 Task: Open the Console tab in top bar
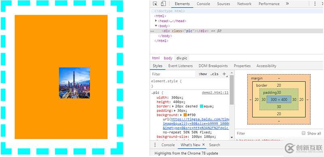click(203, 4)
